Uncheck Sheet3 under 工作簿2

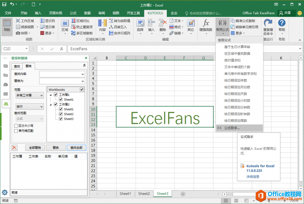point(61,119)
